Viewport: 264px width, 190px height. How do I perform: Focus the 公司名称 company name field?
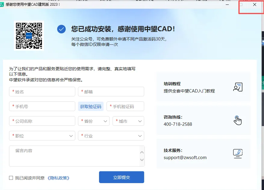coord(42,121)
